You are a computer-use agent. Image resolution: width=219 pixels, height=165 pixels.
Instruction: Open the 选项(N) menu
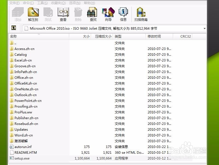(75, 3)
